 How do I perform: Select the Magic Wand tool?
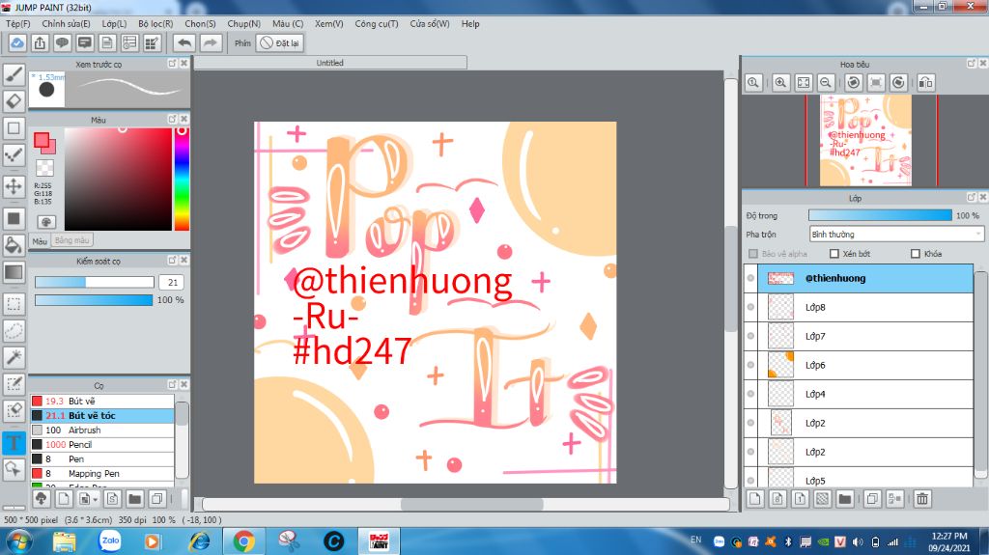coord(14,357)
